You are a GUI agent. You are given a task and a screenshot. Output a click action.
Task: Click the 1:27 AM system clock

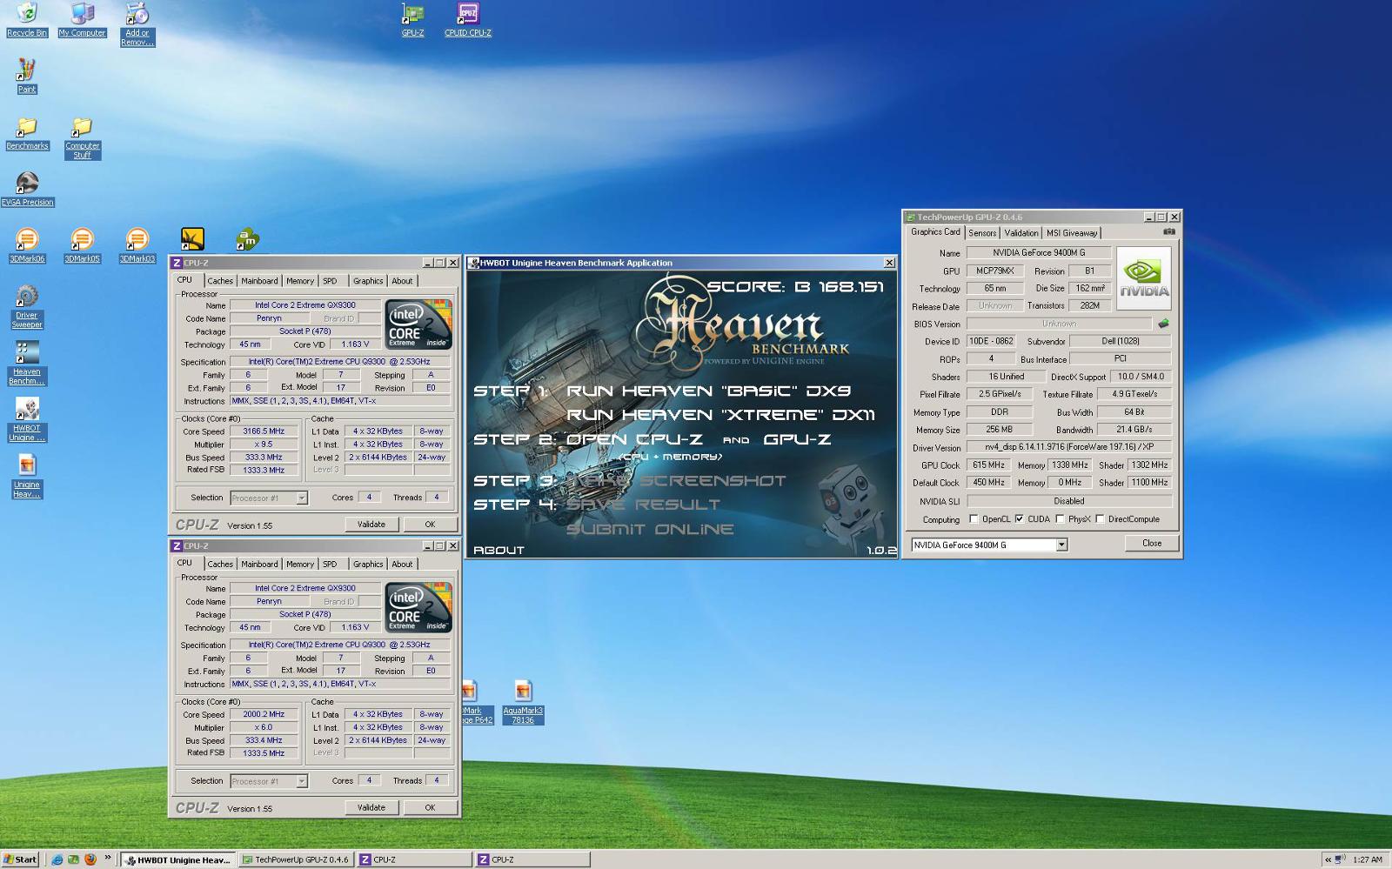click(1367, 859)
